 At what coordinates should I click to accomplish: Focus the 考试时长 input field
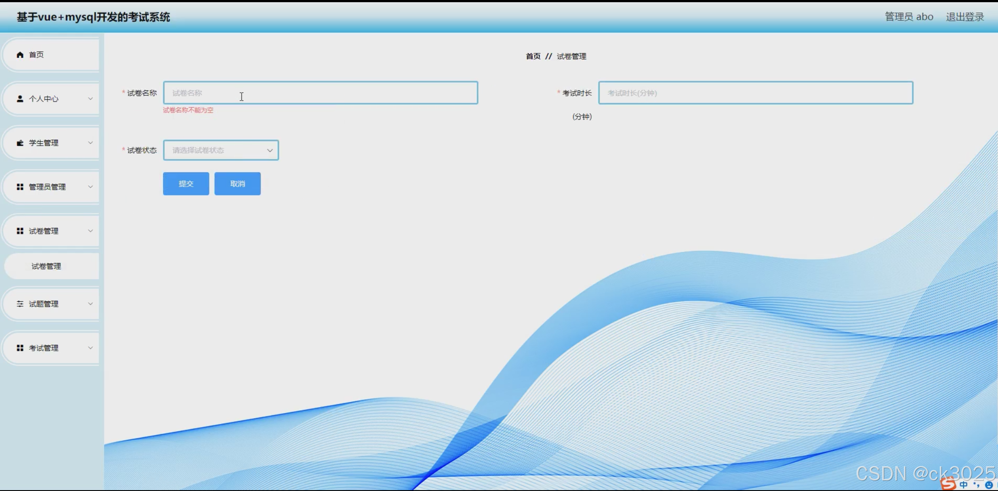tap(755, 93)
